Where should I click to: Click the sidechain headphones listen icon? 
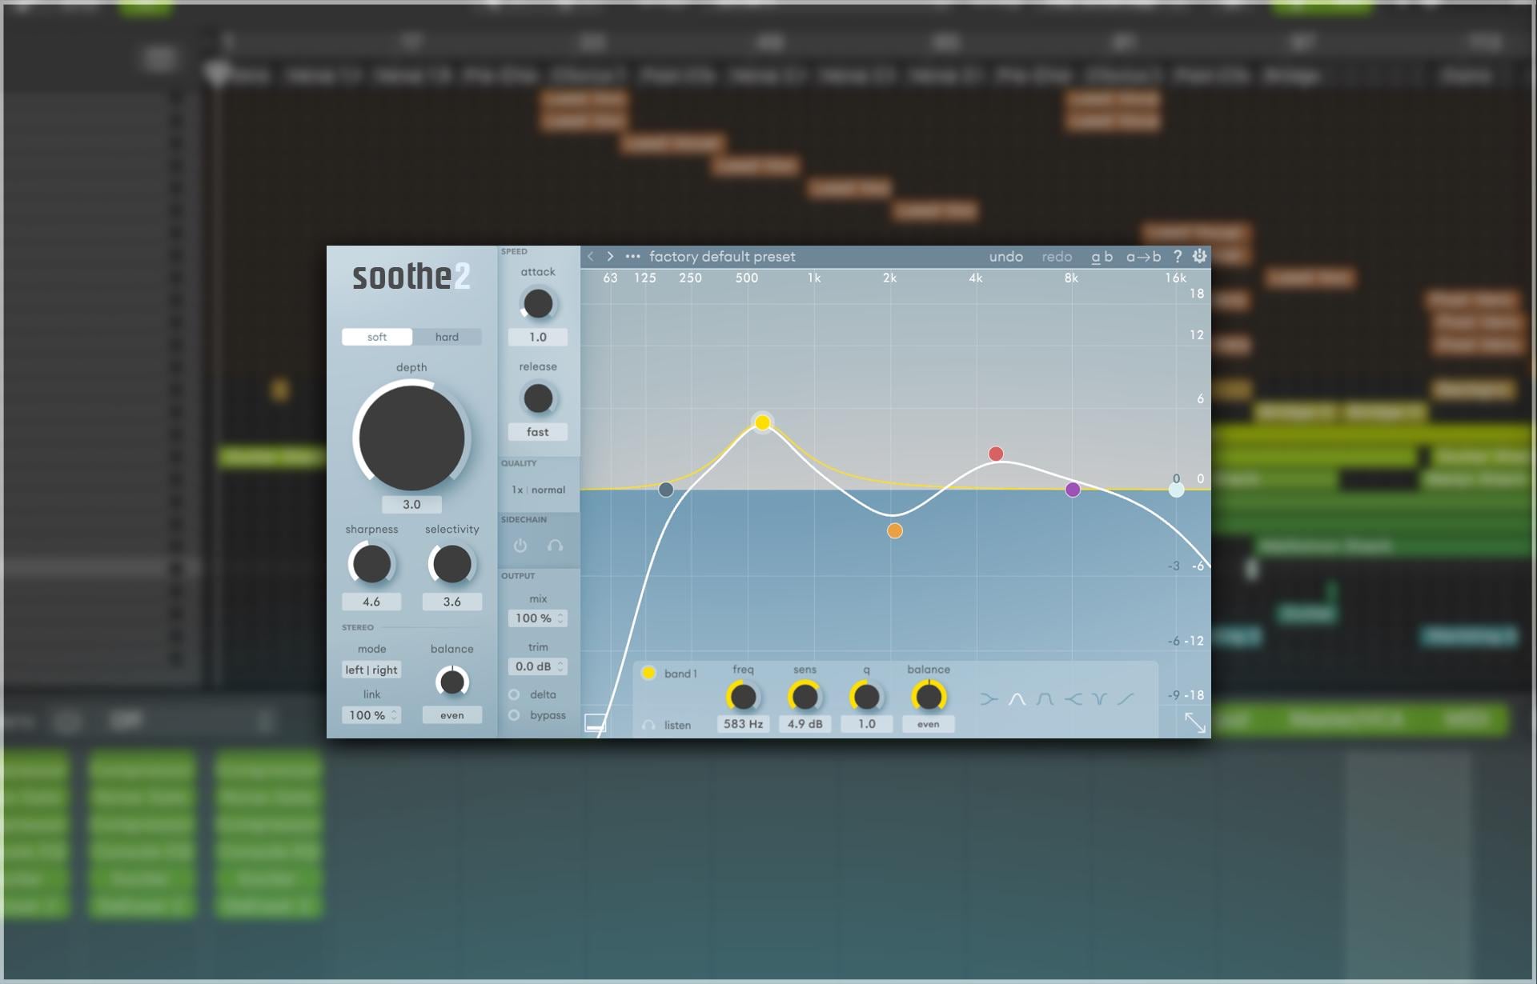(555, 546)
